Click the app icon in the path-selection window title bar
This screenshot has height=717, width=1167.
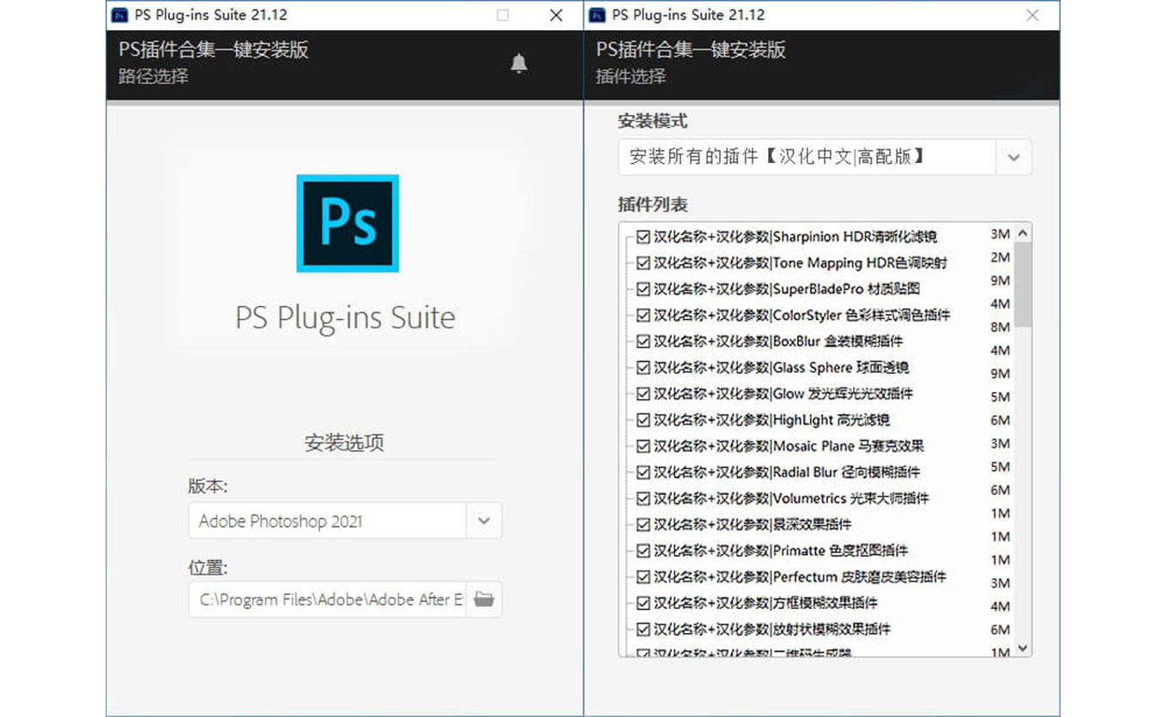[x=120, y=15]
